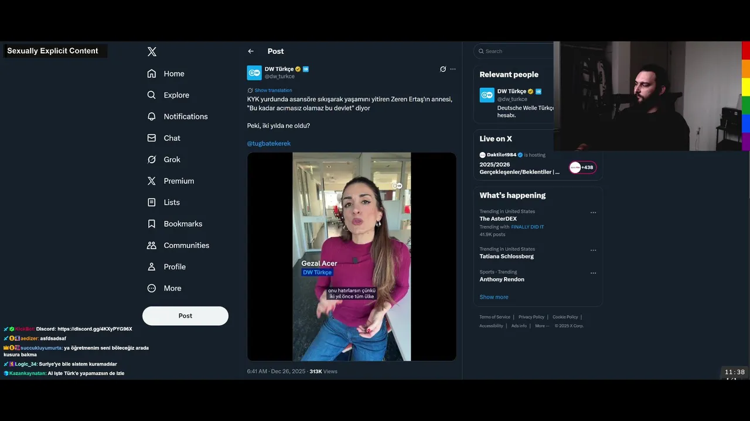Open Bookmarks icon in sidebar
The image size is (750, 421).
click(152, 224)
